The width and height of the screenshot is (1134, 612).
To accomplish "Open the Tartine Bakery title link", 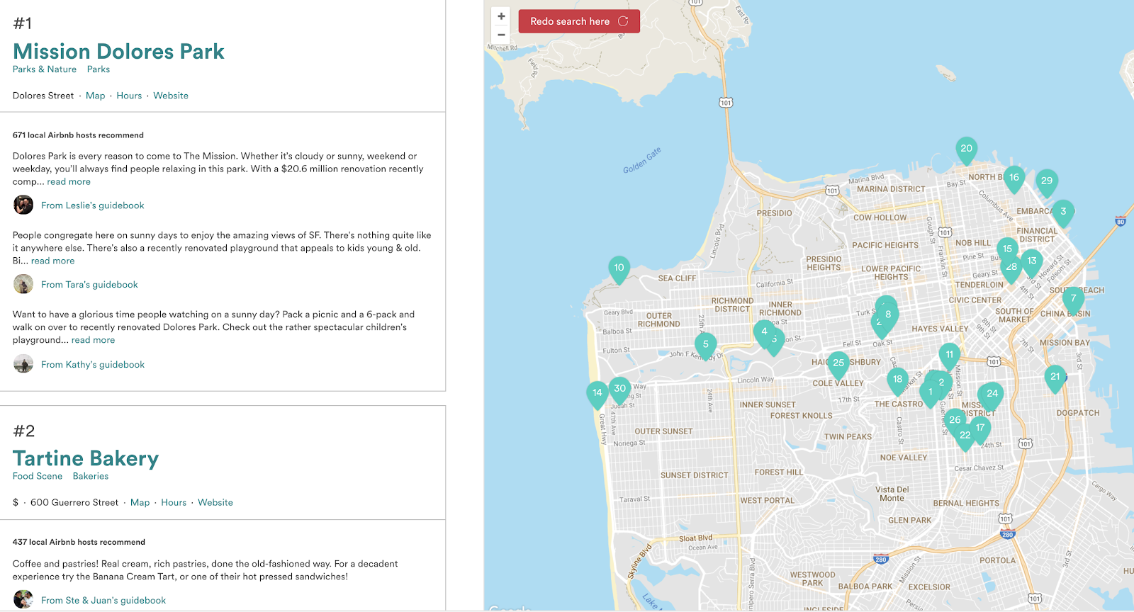I will (86, 458).
